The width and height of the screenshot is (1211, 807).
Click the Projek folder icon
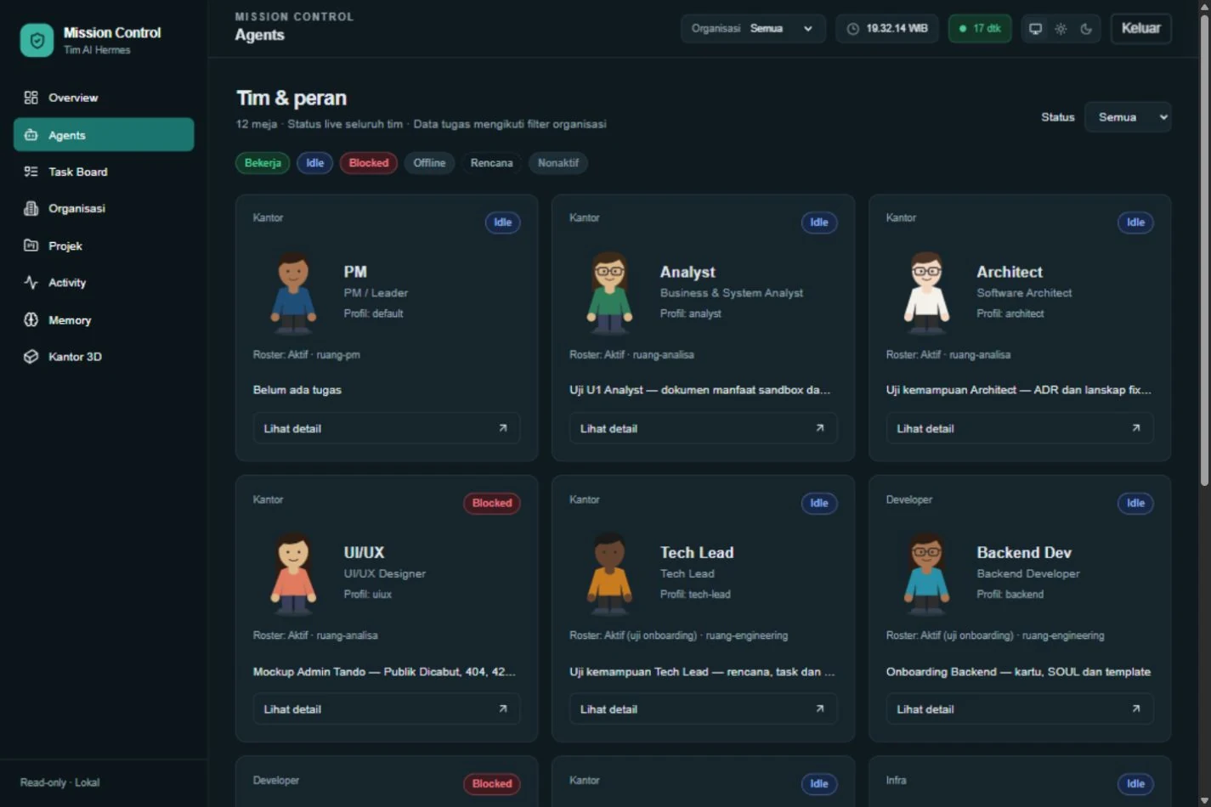click(x=31, y=245)
